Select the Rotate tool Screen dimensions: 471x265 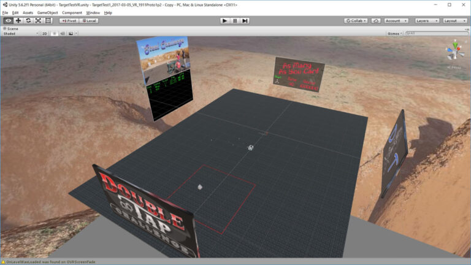pos(28,20)
